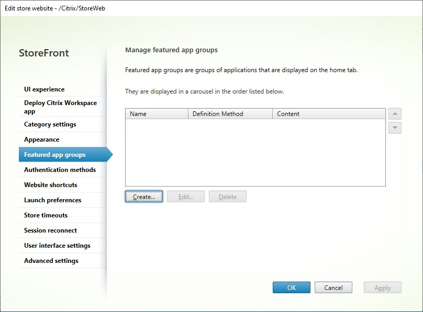Open Authentication methods
This screenshot has width=423, height=312.
[59, 169]
